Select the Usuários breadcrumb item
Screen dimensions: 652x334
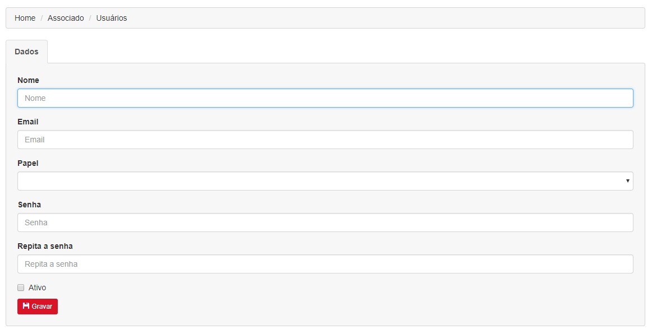[112, 18]
